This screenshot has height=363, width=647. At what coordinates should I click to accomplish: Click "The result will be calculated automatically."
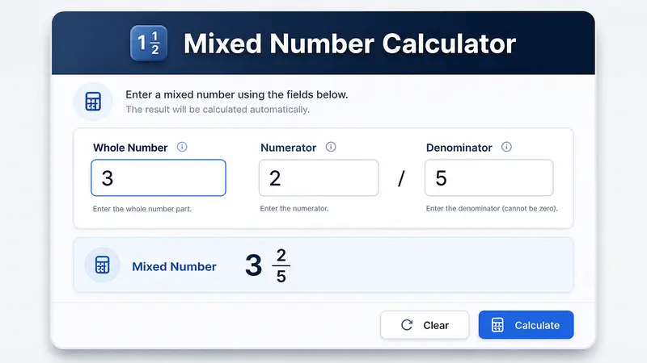(x=218, y=110)
